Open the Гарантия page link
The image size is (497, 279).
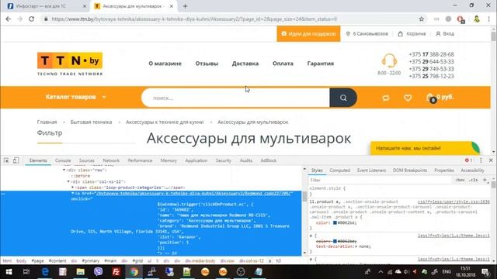click(321, 64)
